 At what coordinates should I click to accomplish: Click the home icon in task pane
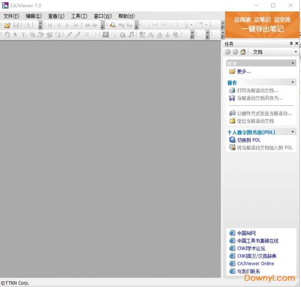[x=243, y=52]
